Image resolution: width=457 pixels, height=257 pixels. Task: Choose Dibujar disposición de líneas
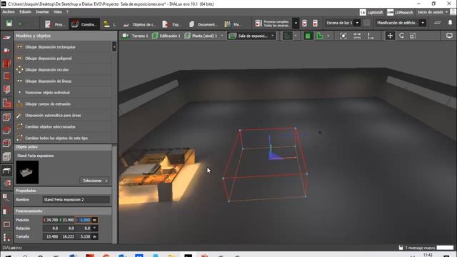point(63,81)
